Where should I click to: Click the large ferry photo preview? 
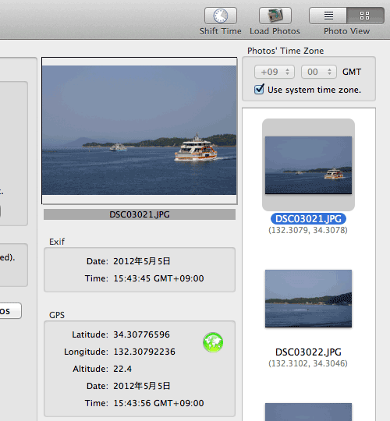140,130
